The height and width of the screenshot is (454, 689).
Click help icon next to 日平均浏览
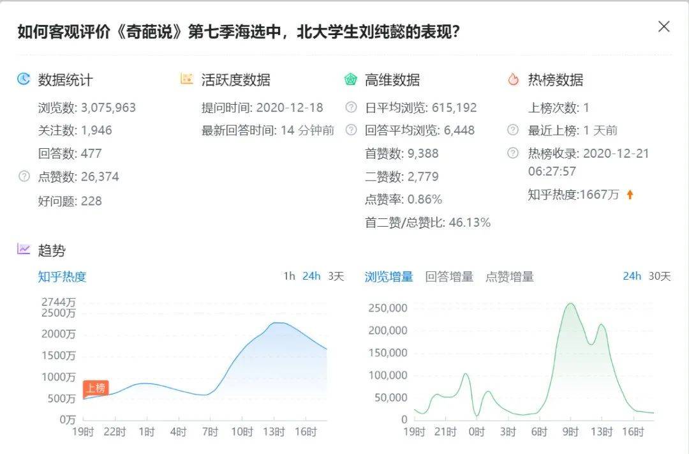(x=351, y=107)
